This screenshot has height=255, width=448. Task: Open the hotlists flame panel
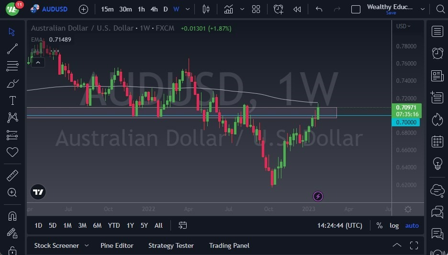tap(437, 119)
